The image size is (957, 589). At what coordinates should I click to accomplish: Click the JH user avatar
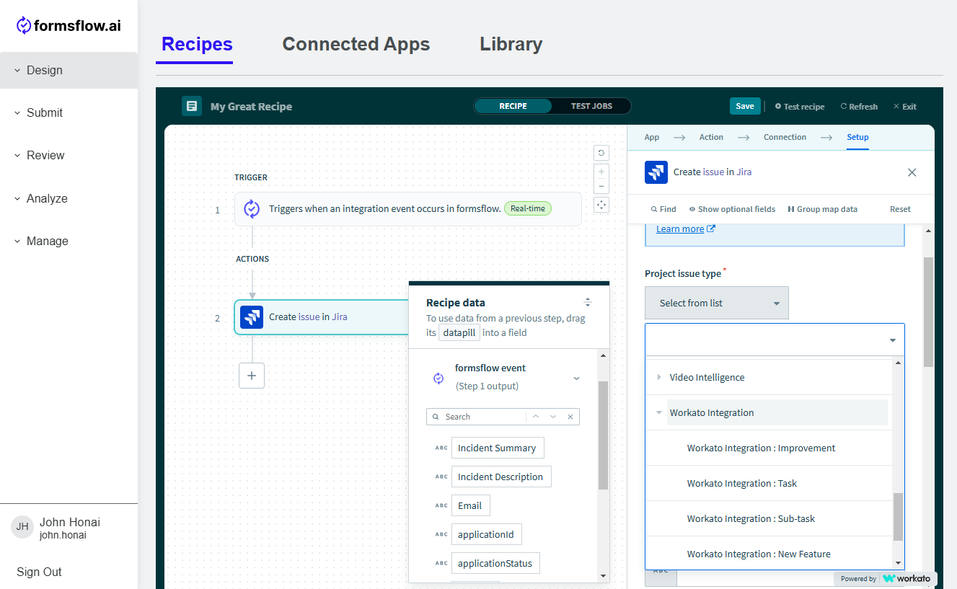click(22, 527)
